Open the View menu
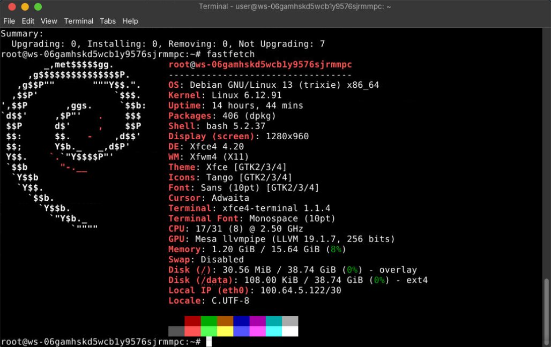 point(49,21)
